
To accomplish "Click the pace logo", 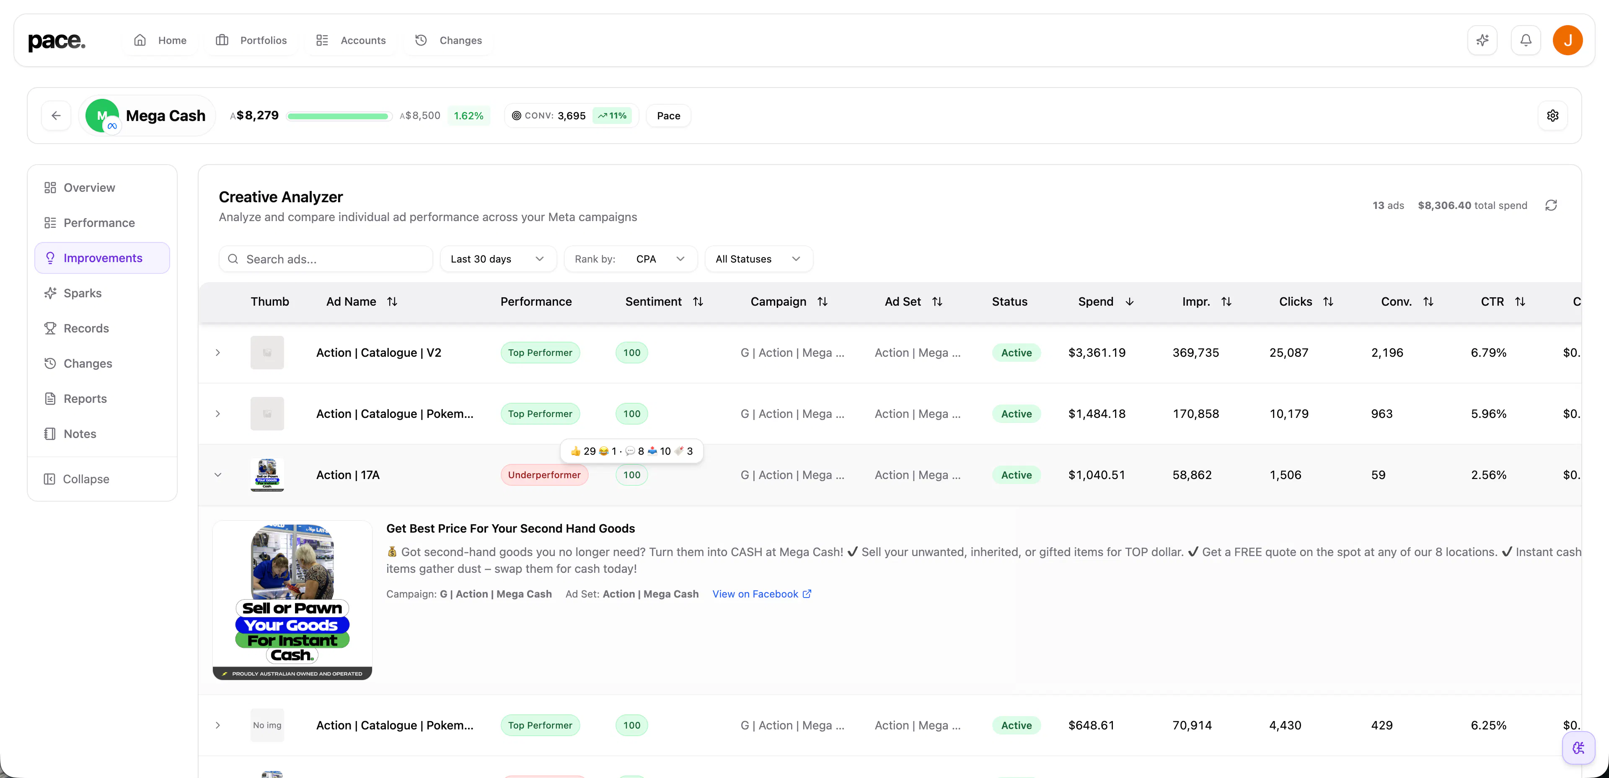I will click(57, 41).
